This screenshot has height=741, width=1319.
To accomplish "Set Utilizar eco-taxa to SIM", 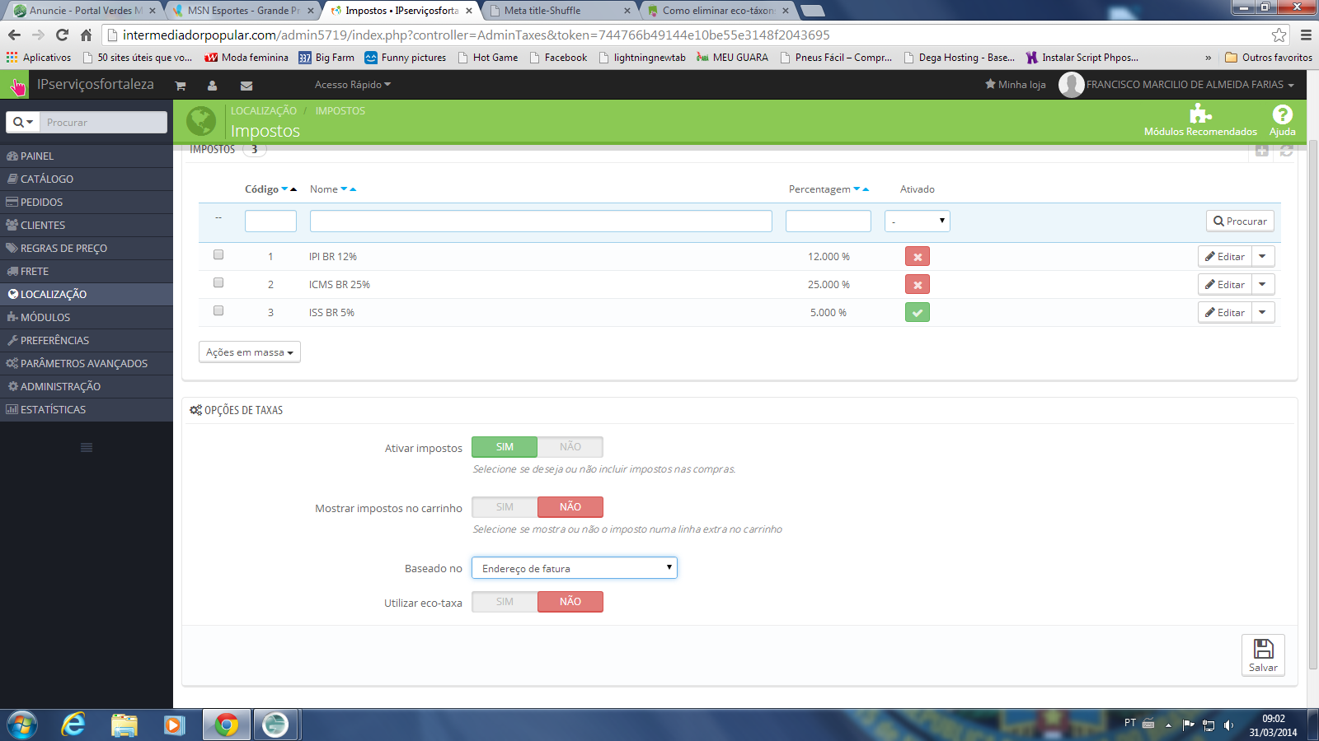I will [x=505, y=602].
